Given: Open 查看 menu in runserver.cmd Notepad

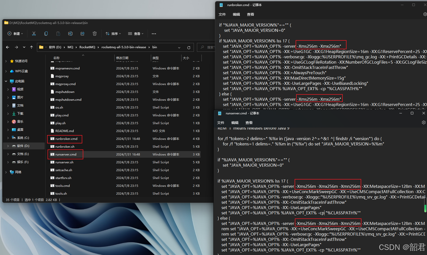Looking at the screenshot, I should point(249,123).
